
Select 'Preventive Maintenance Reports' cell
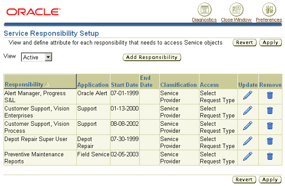[x=40, y=158]
